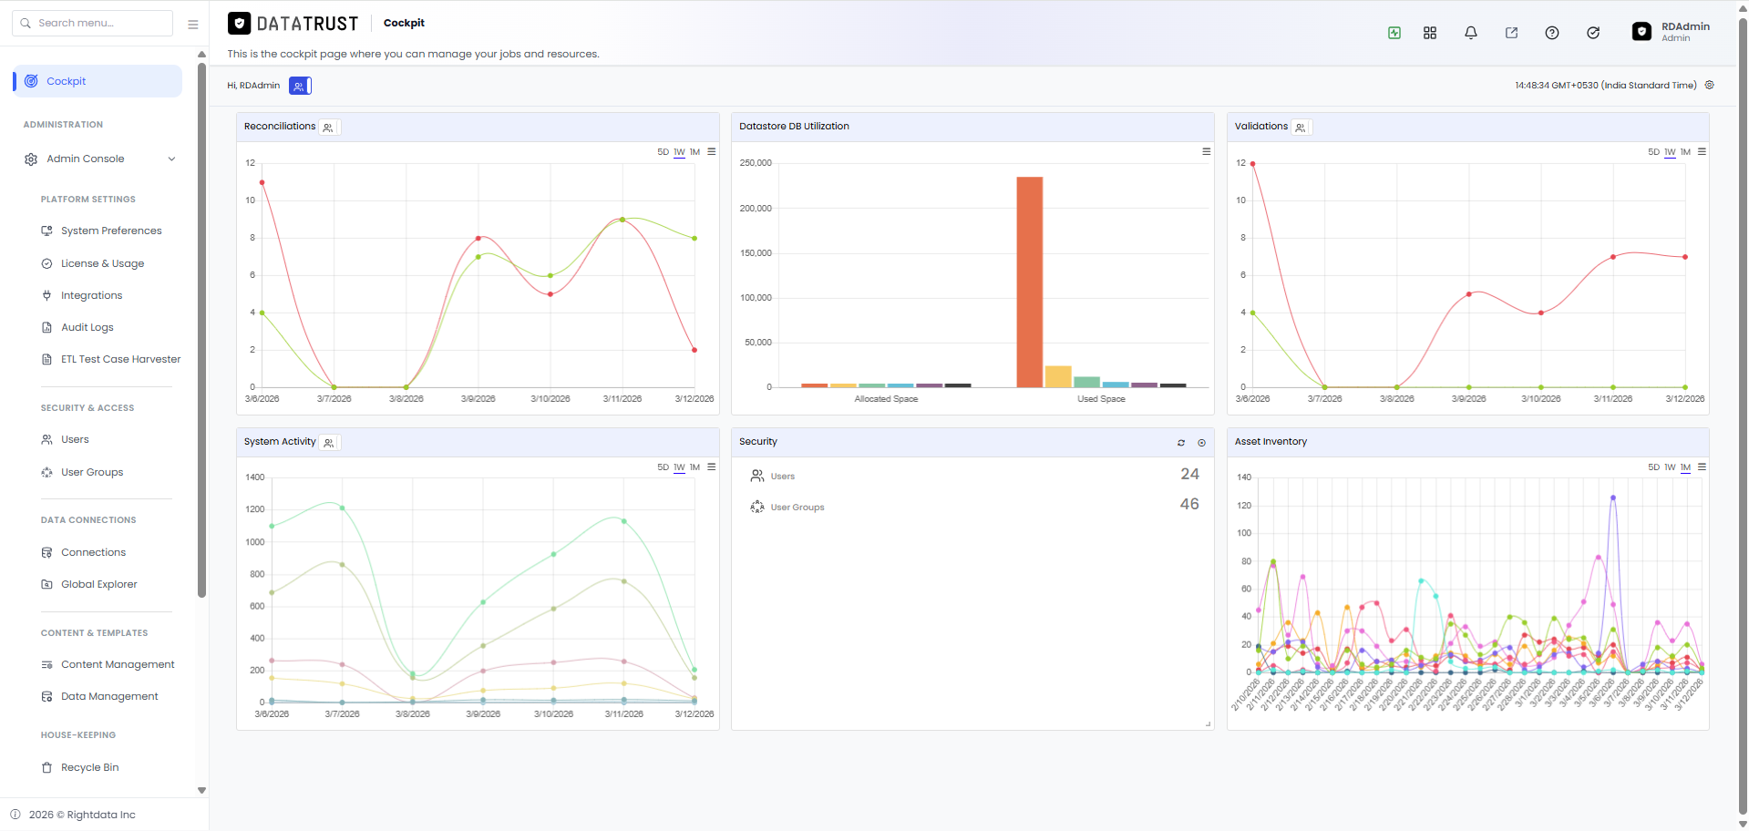Toggle user filter on Validations panel

(x=1301, y=128)
